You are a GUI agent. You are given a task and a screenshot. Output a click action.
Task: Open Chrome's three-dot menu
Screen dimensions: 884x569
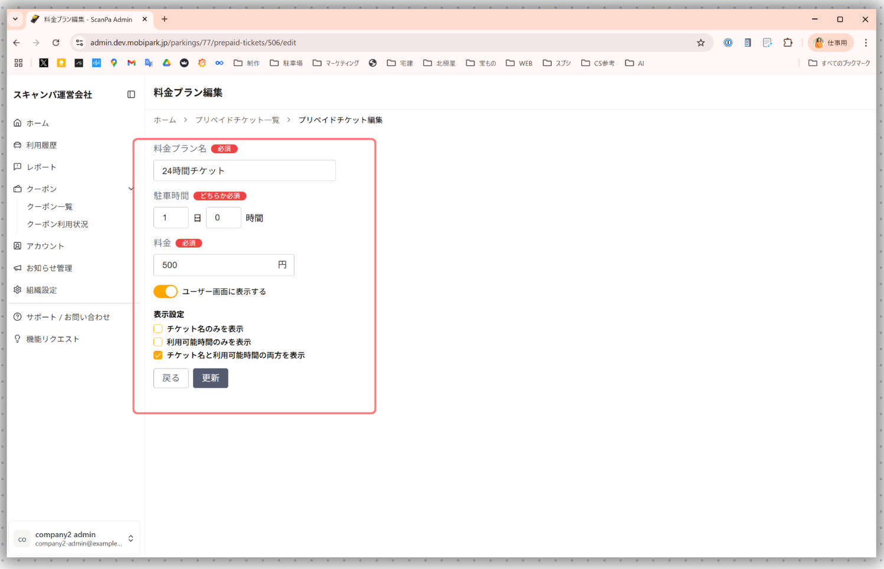[x=866, y=42]
